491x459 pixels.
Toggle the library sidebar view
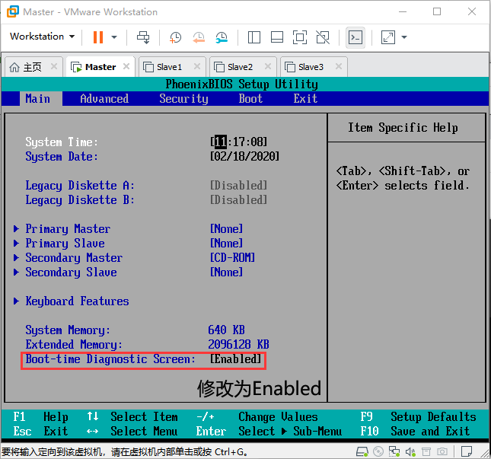[254, 37]
